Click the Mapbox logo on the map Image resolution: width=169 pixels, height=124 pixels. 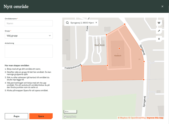70,116
